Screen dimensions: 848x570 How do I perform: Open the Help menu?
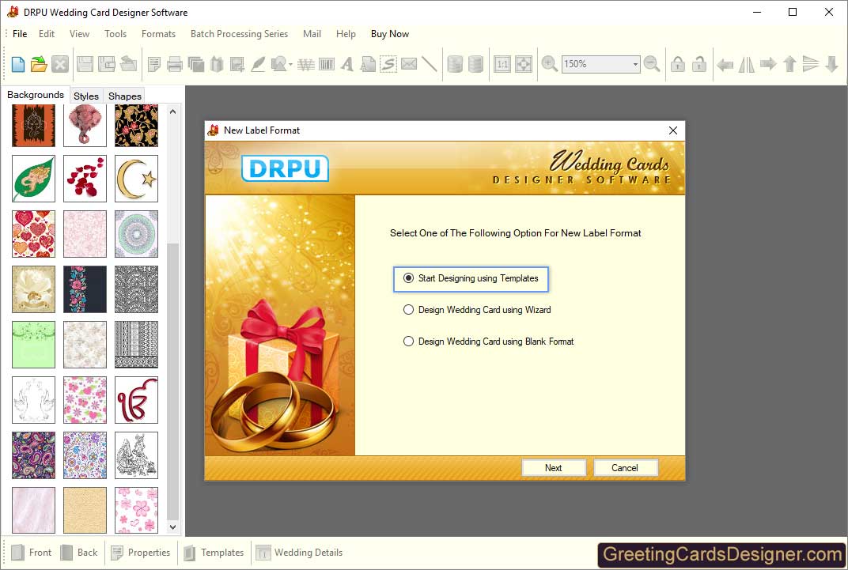[346, 33]
